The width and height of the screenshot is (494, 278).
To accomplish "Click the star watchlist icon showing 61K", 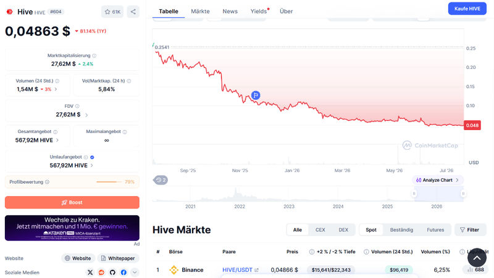I will tap(112, 12).
